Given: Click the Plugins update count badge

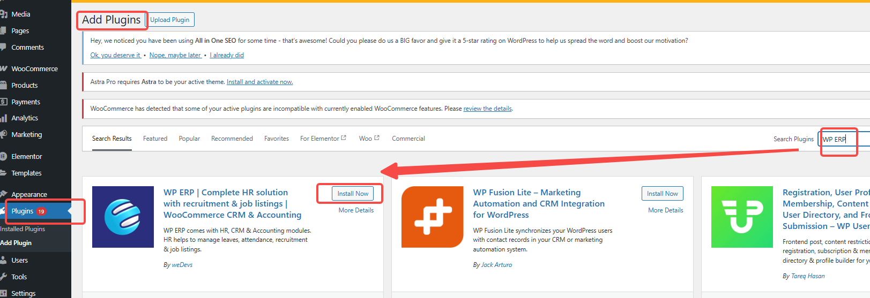Looking at the screenshot, I should [x=41, y=211].
